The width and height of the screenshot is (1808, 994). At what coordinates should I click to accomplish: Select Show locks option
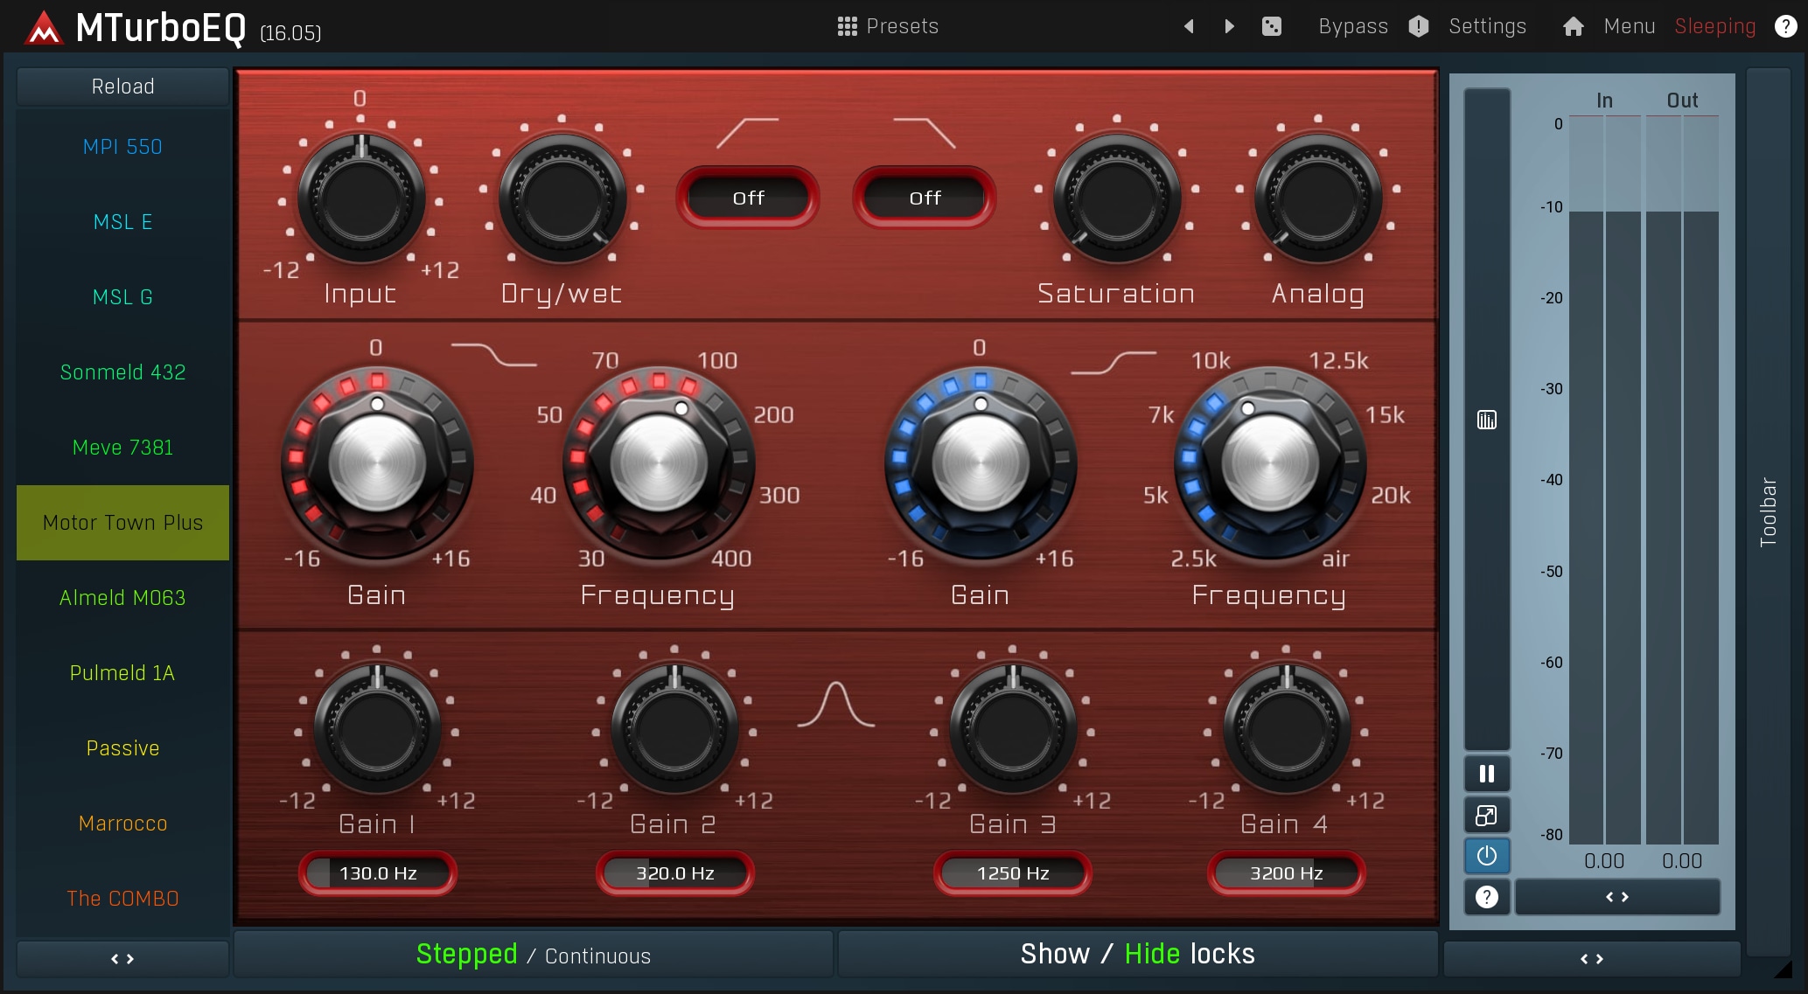point(1055,954)
